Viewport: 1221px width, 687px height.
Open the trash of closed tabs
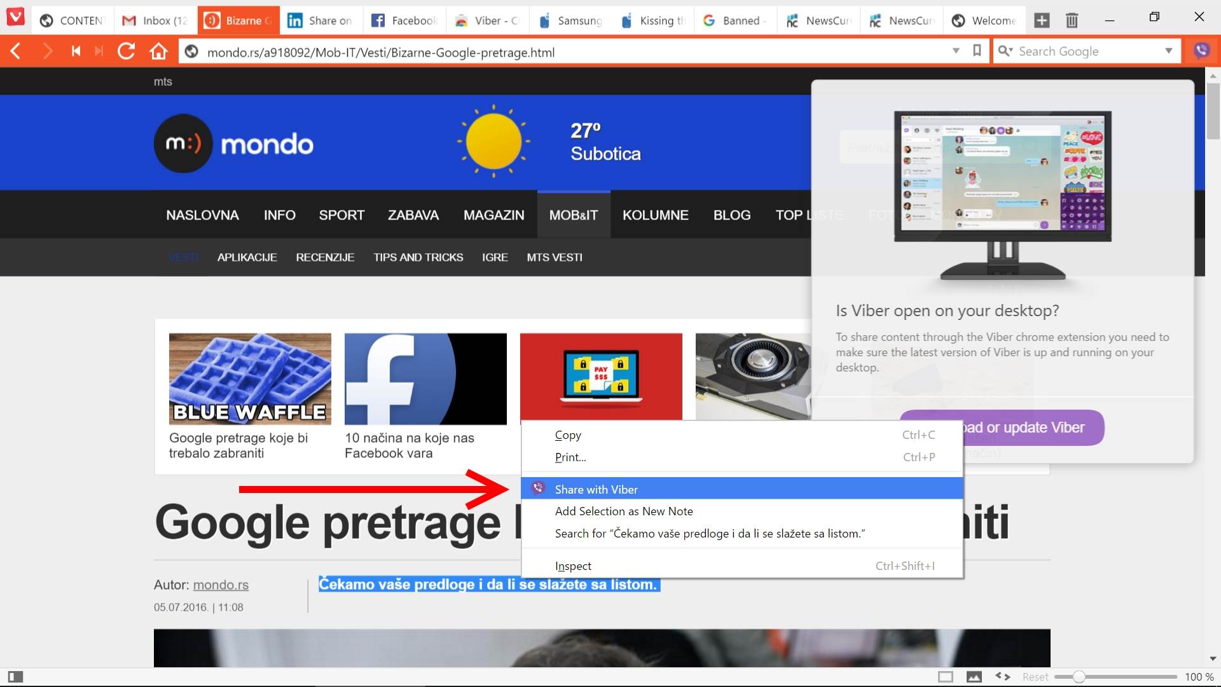(1072, 20)
